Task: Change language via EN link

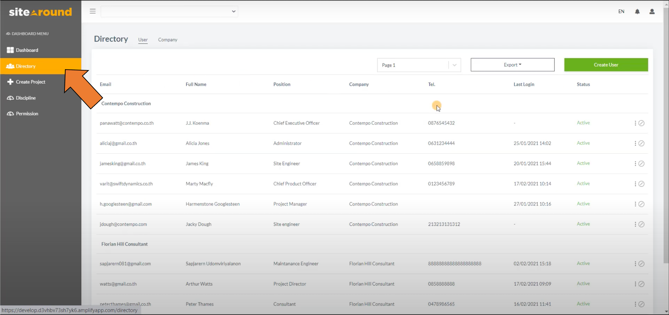Action: click(x=621, y=12)
